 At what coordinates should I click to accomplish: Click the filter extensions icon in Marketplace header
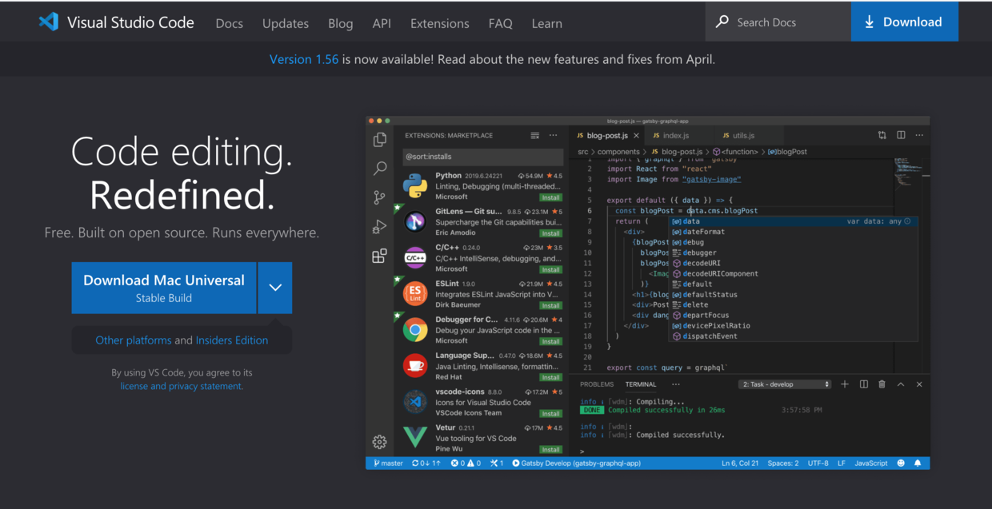click(535, 136)
